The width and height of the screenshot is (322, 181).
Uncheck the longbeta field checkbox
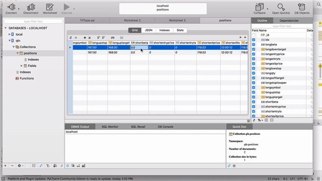pyautogui.click(x=254, y=45)
